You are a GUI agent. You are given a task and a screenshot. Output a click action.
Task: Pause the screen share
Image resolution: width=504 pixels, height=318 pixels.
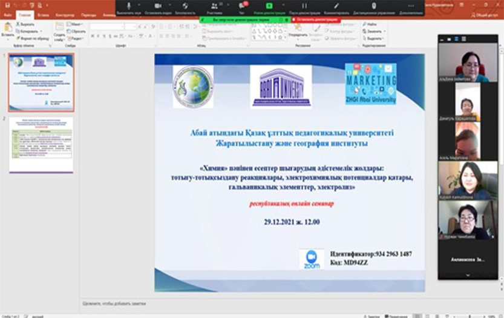coord(304,6)
